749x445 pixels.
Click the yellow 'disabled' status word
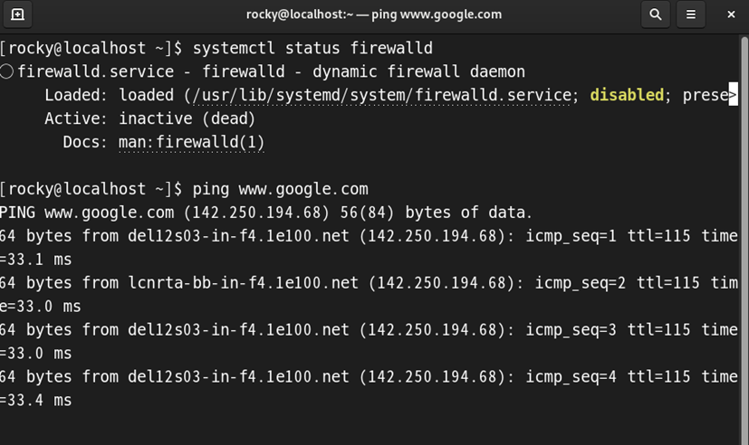coord(627,95)
